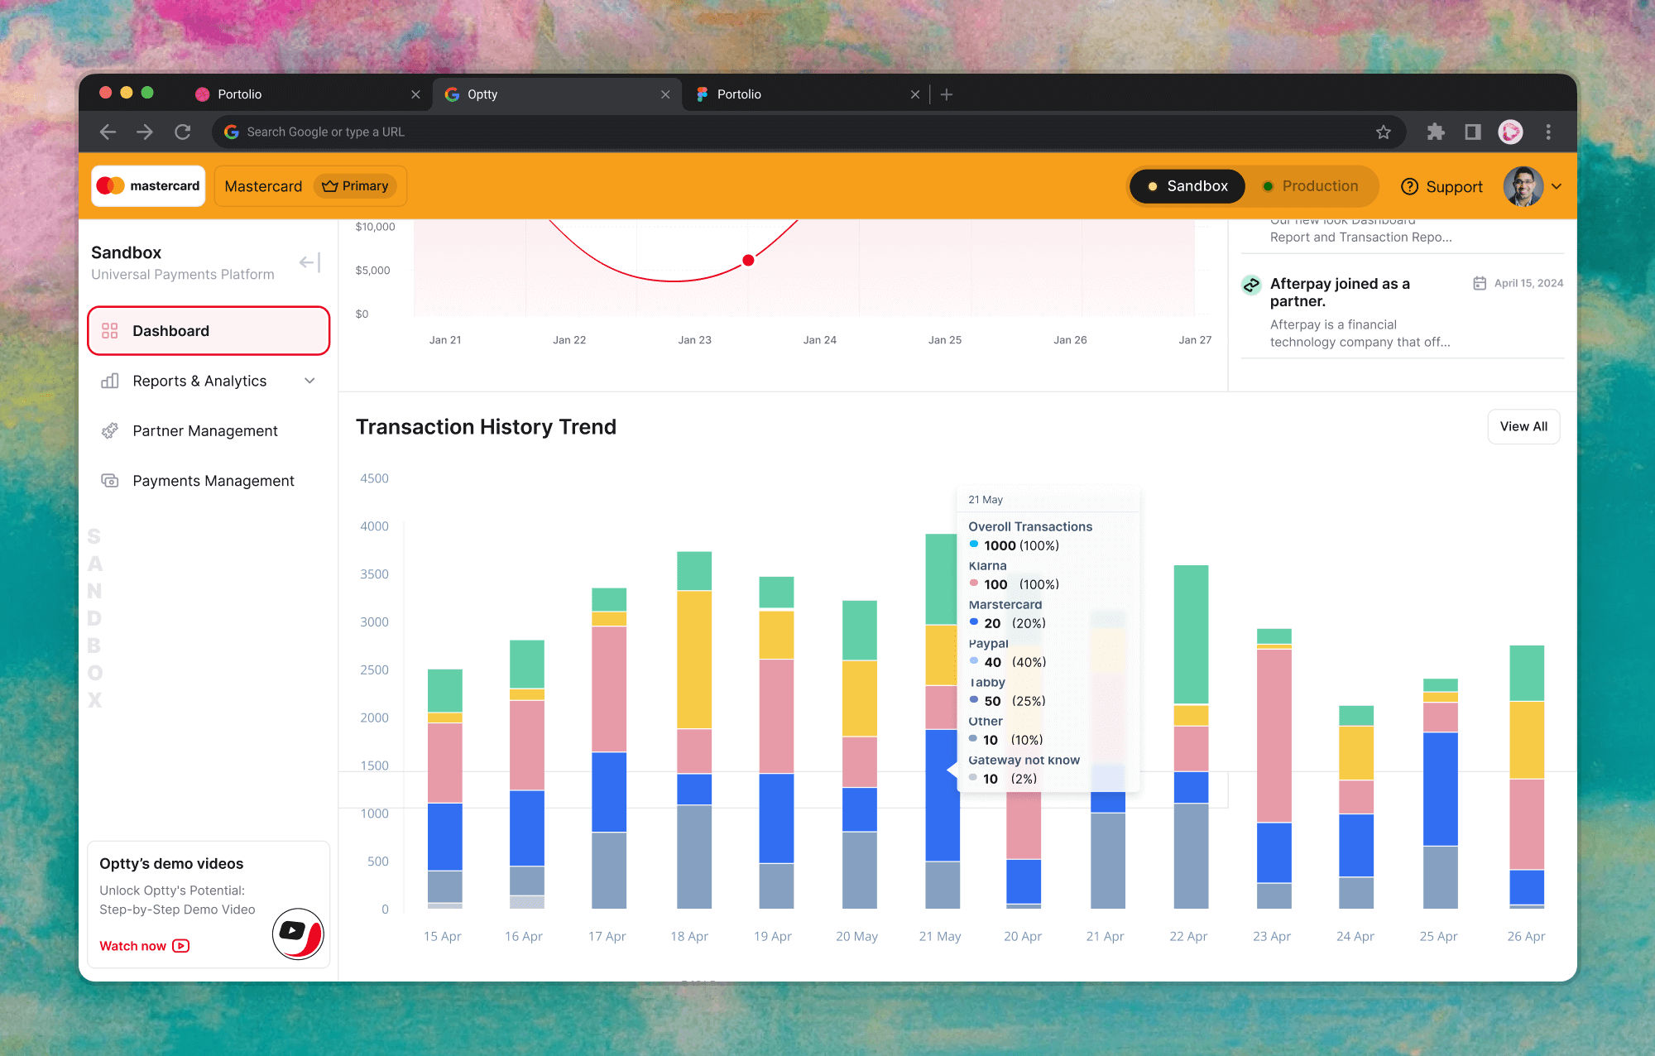This screenshot has width=1655, height=1056.
Task: Open Partner Management section
Action: coord(205,431)
